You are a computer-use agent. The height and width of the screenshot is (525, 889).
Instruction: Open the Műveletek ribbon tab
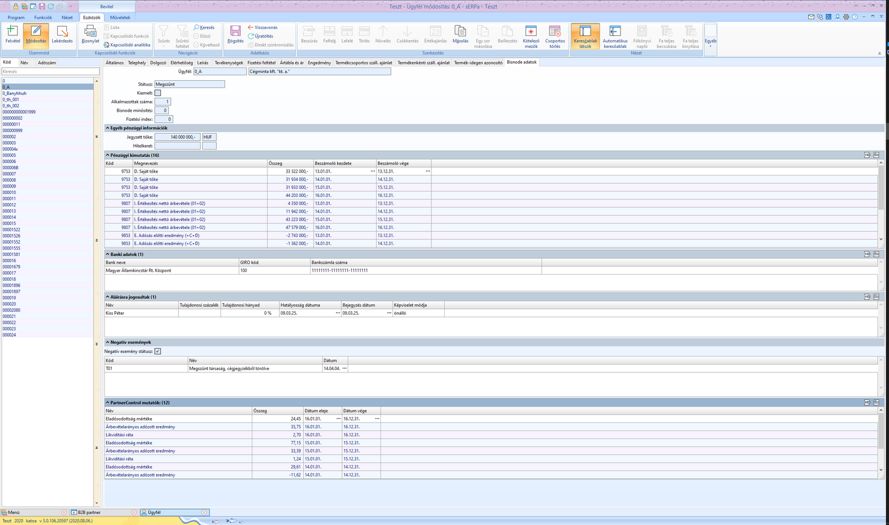[x=120, y=18]
